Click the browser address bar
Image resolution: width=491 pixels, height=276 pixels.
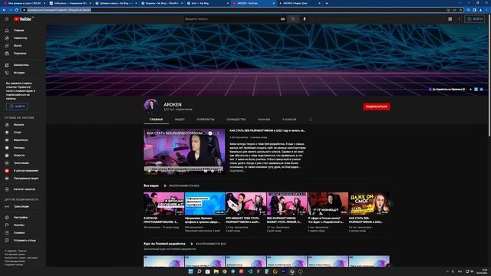pyautogui.click(x=235, y=10)
